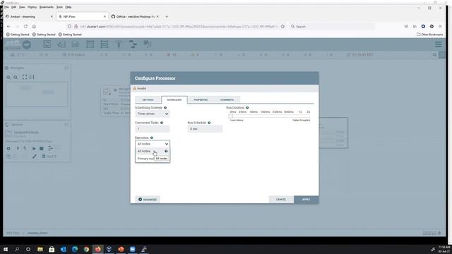Zoom in using the Navigate panel
Image resolution: width=452 pixels, height=254 pixels.
(8, 77)
